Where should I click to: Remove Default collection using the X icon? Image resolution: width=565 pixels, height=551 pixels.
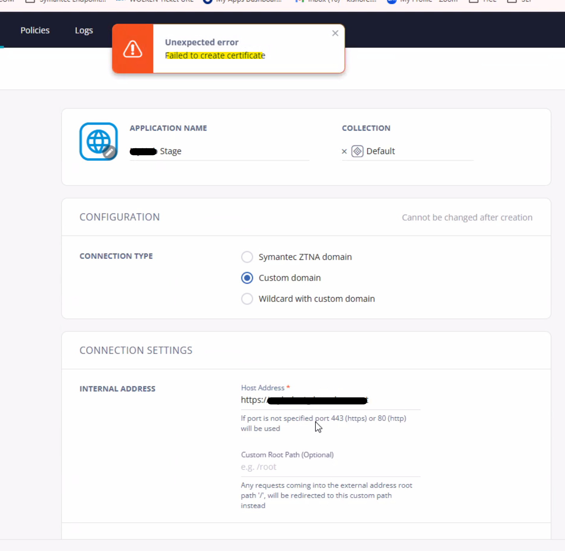point(344,151)
